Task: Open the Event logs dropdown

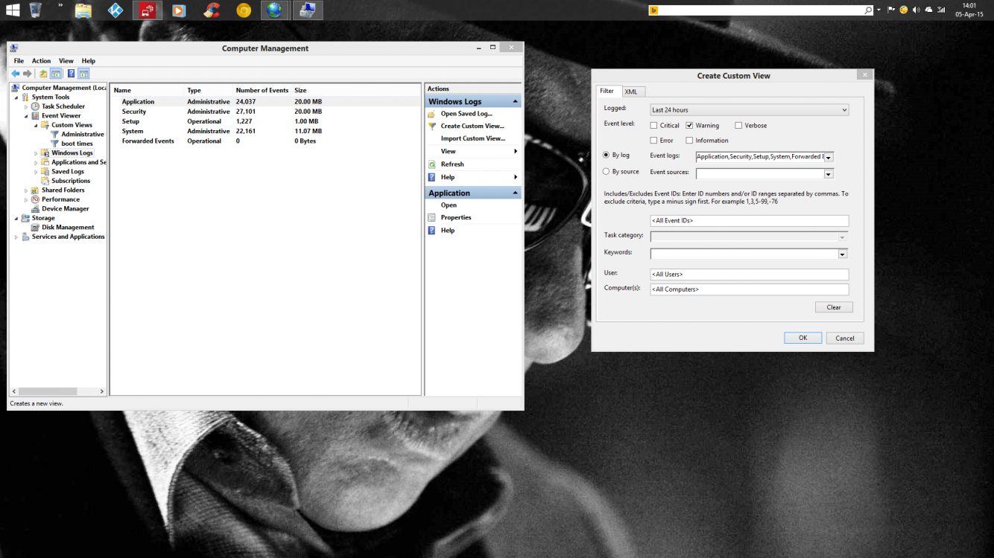Action: (x=829, y=158)
